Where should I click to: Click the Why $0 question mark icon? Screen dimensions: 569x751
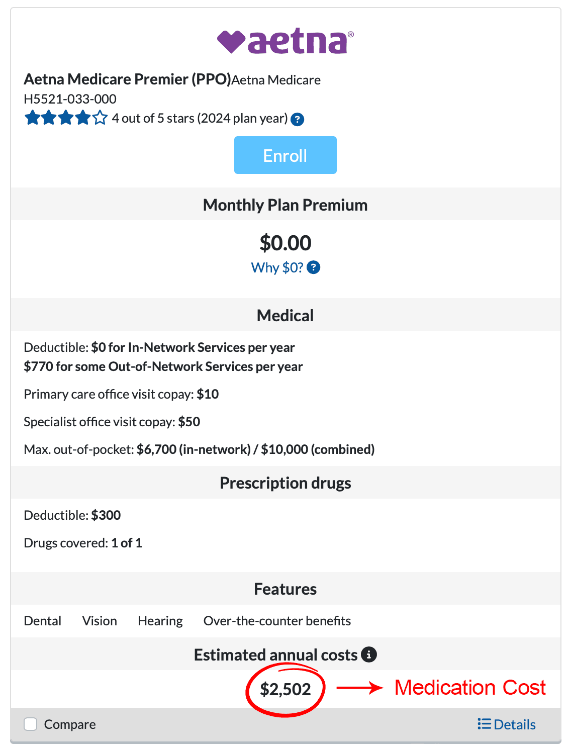(x=314, y=267)
